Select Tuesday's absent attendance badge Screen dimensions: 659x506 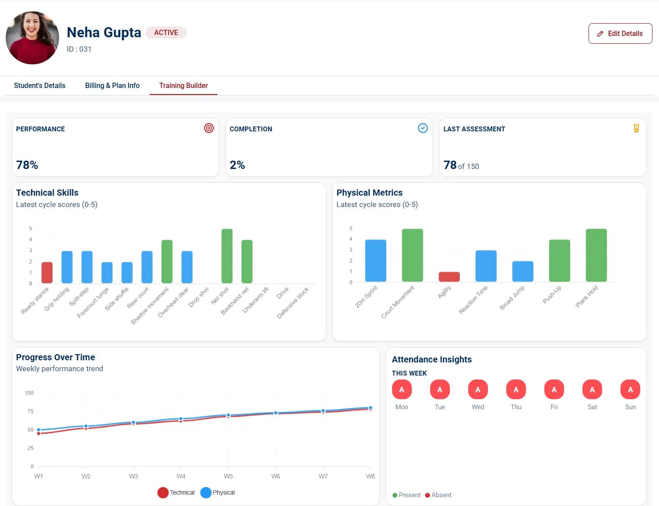tap(440, 389)
